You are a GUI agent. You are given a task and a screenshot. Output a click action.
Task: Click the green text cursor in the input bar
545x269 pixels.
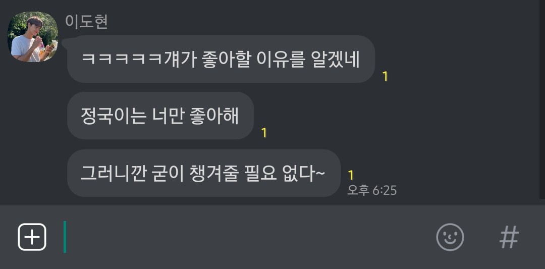point(65,237)
